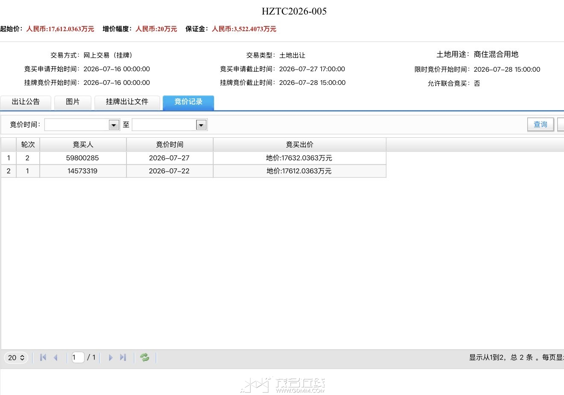Screen dimensions: 564x395
Task: Go to first page of bid records
Action: pos(43,357)
